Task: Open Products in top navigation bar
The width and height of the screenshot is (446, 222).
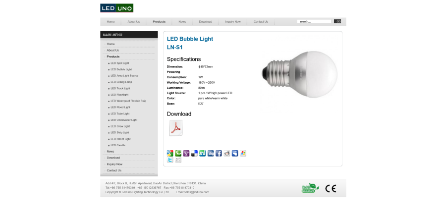Action: point(159,22)
